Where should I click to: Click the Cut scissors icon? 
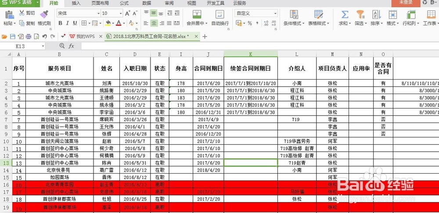tap(22, 13)
